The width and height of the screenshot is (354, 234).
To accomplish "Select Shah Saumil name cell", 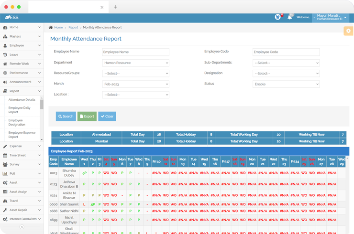I will 69,204.
